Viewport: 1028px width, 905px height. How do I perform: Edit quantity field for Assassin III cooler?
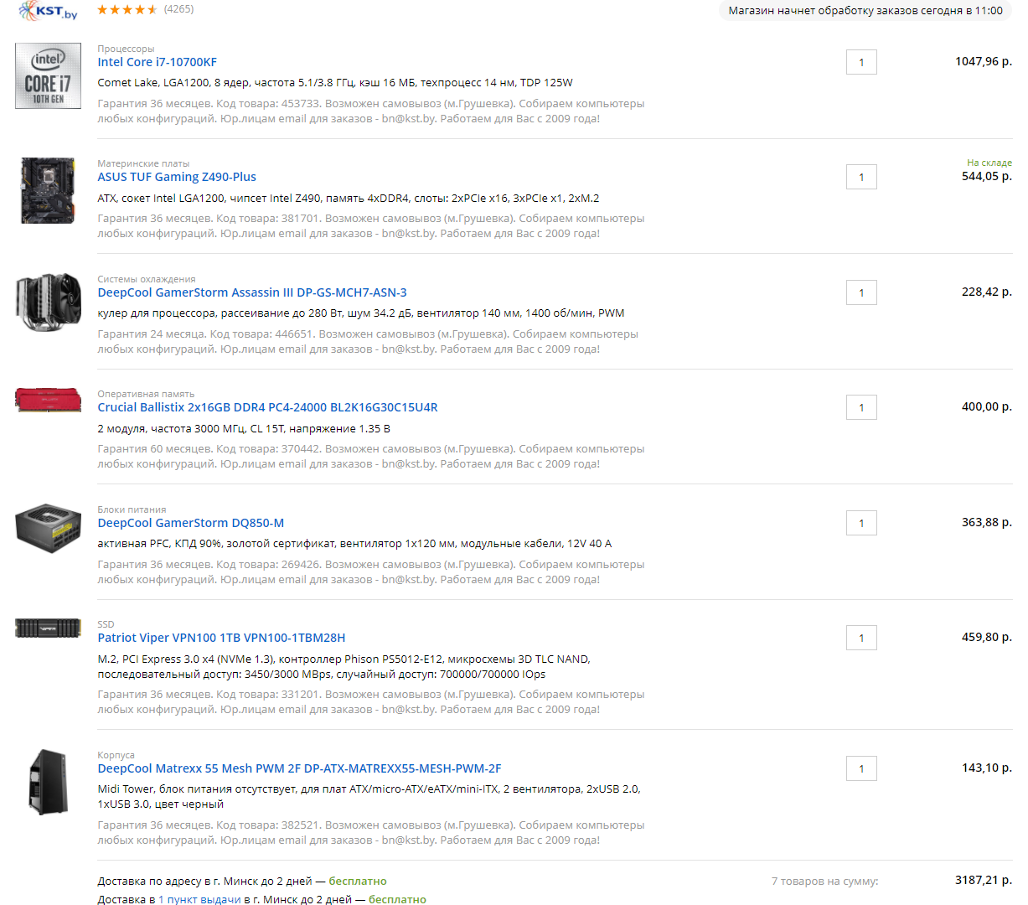(x=861, y=292)
